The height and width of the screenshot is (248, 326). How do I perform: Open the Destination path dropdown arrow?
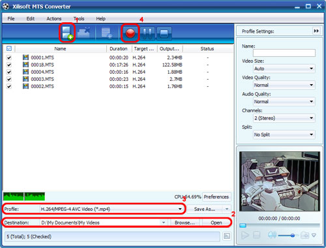pos(164,223)
